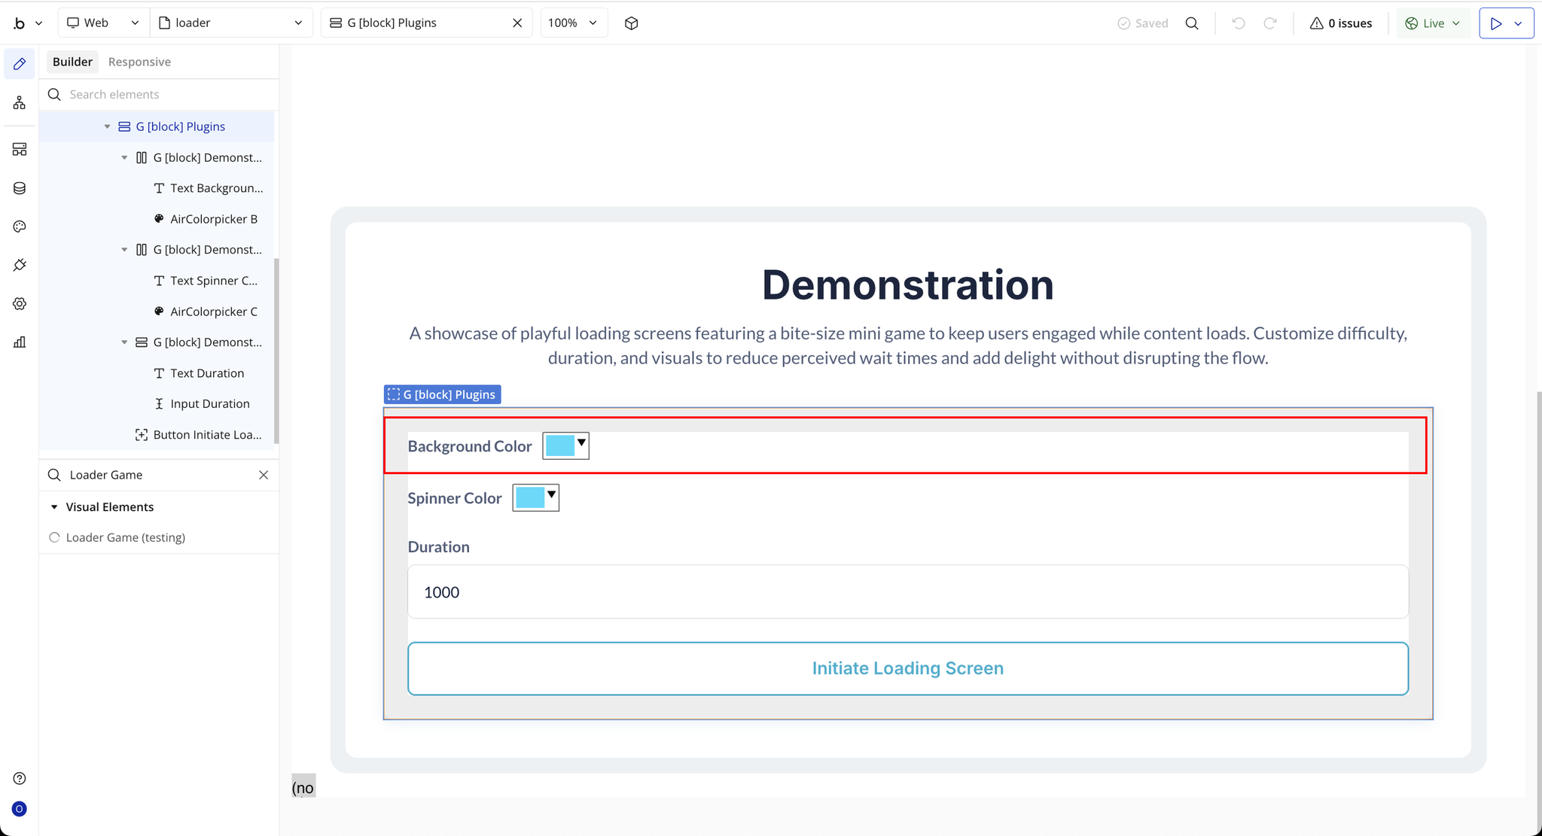The height and width of the screenshot is (836, 1542).
Task: Click the Duration input showing 1000
Action: 907,592
